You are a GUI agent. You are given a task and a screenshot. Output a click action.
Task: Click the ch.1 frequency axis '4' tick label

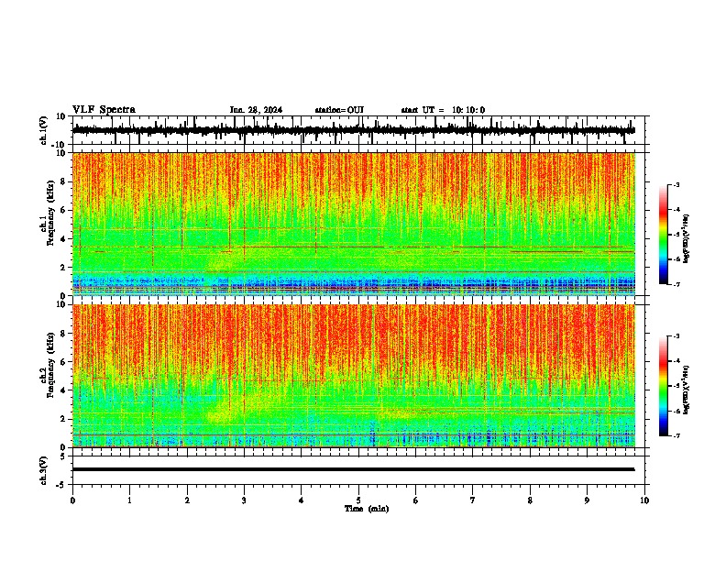64,239
